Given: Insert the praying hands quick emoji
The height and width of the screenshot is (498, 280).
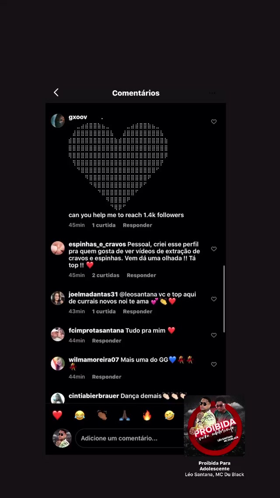Looking at the screenshot, I should pyautogui.click(x=125, y=415).
